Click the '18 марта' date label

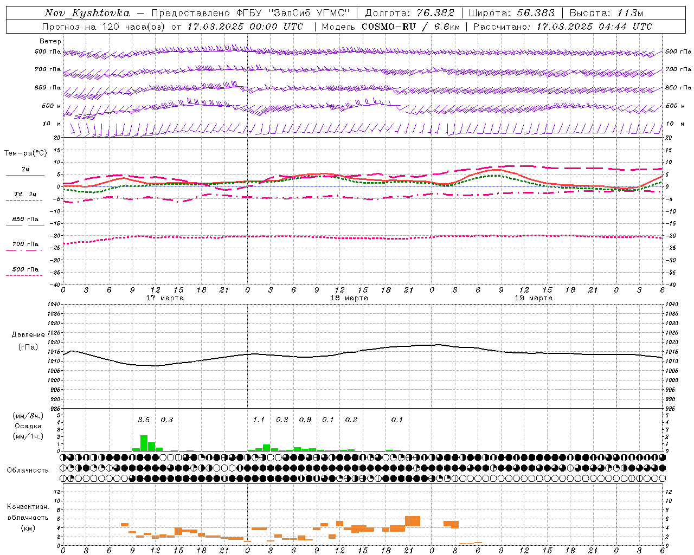[350, 298]
